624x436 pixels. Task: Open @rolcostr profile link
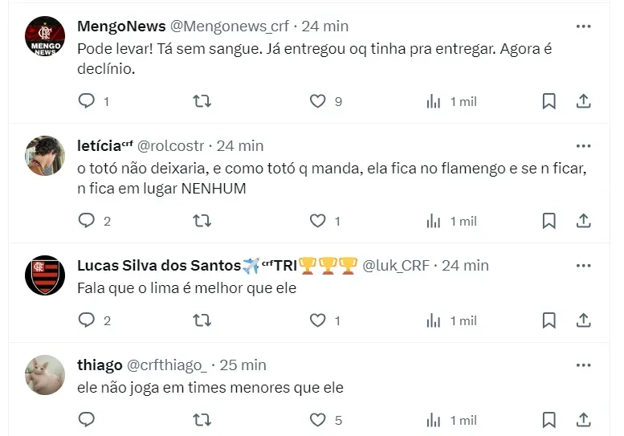point(172,146)
